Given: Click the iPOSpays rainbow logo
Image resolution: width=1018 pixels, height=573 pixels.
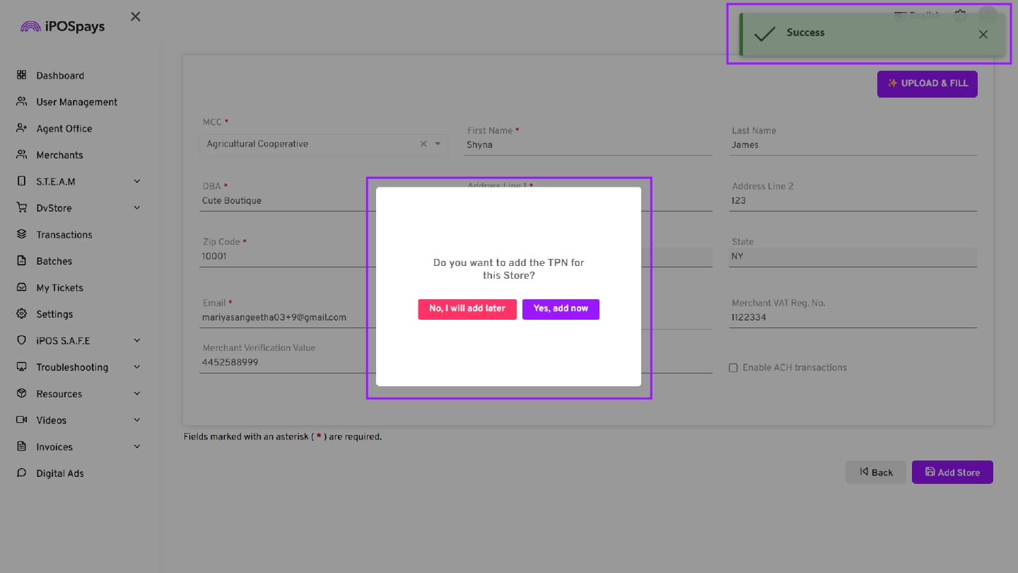Looking at the screenshot, I should pyautogui.click(x=31, y=27).
